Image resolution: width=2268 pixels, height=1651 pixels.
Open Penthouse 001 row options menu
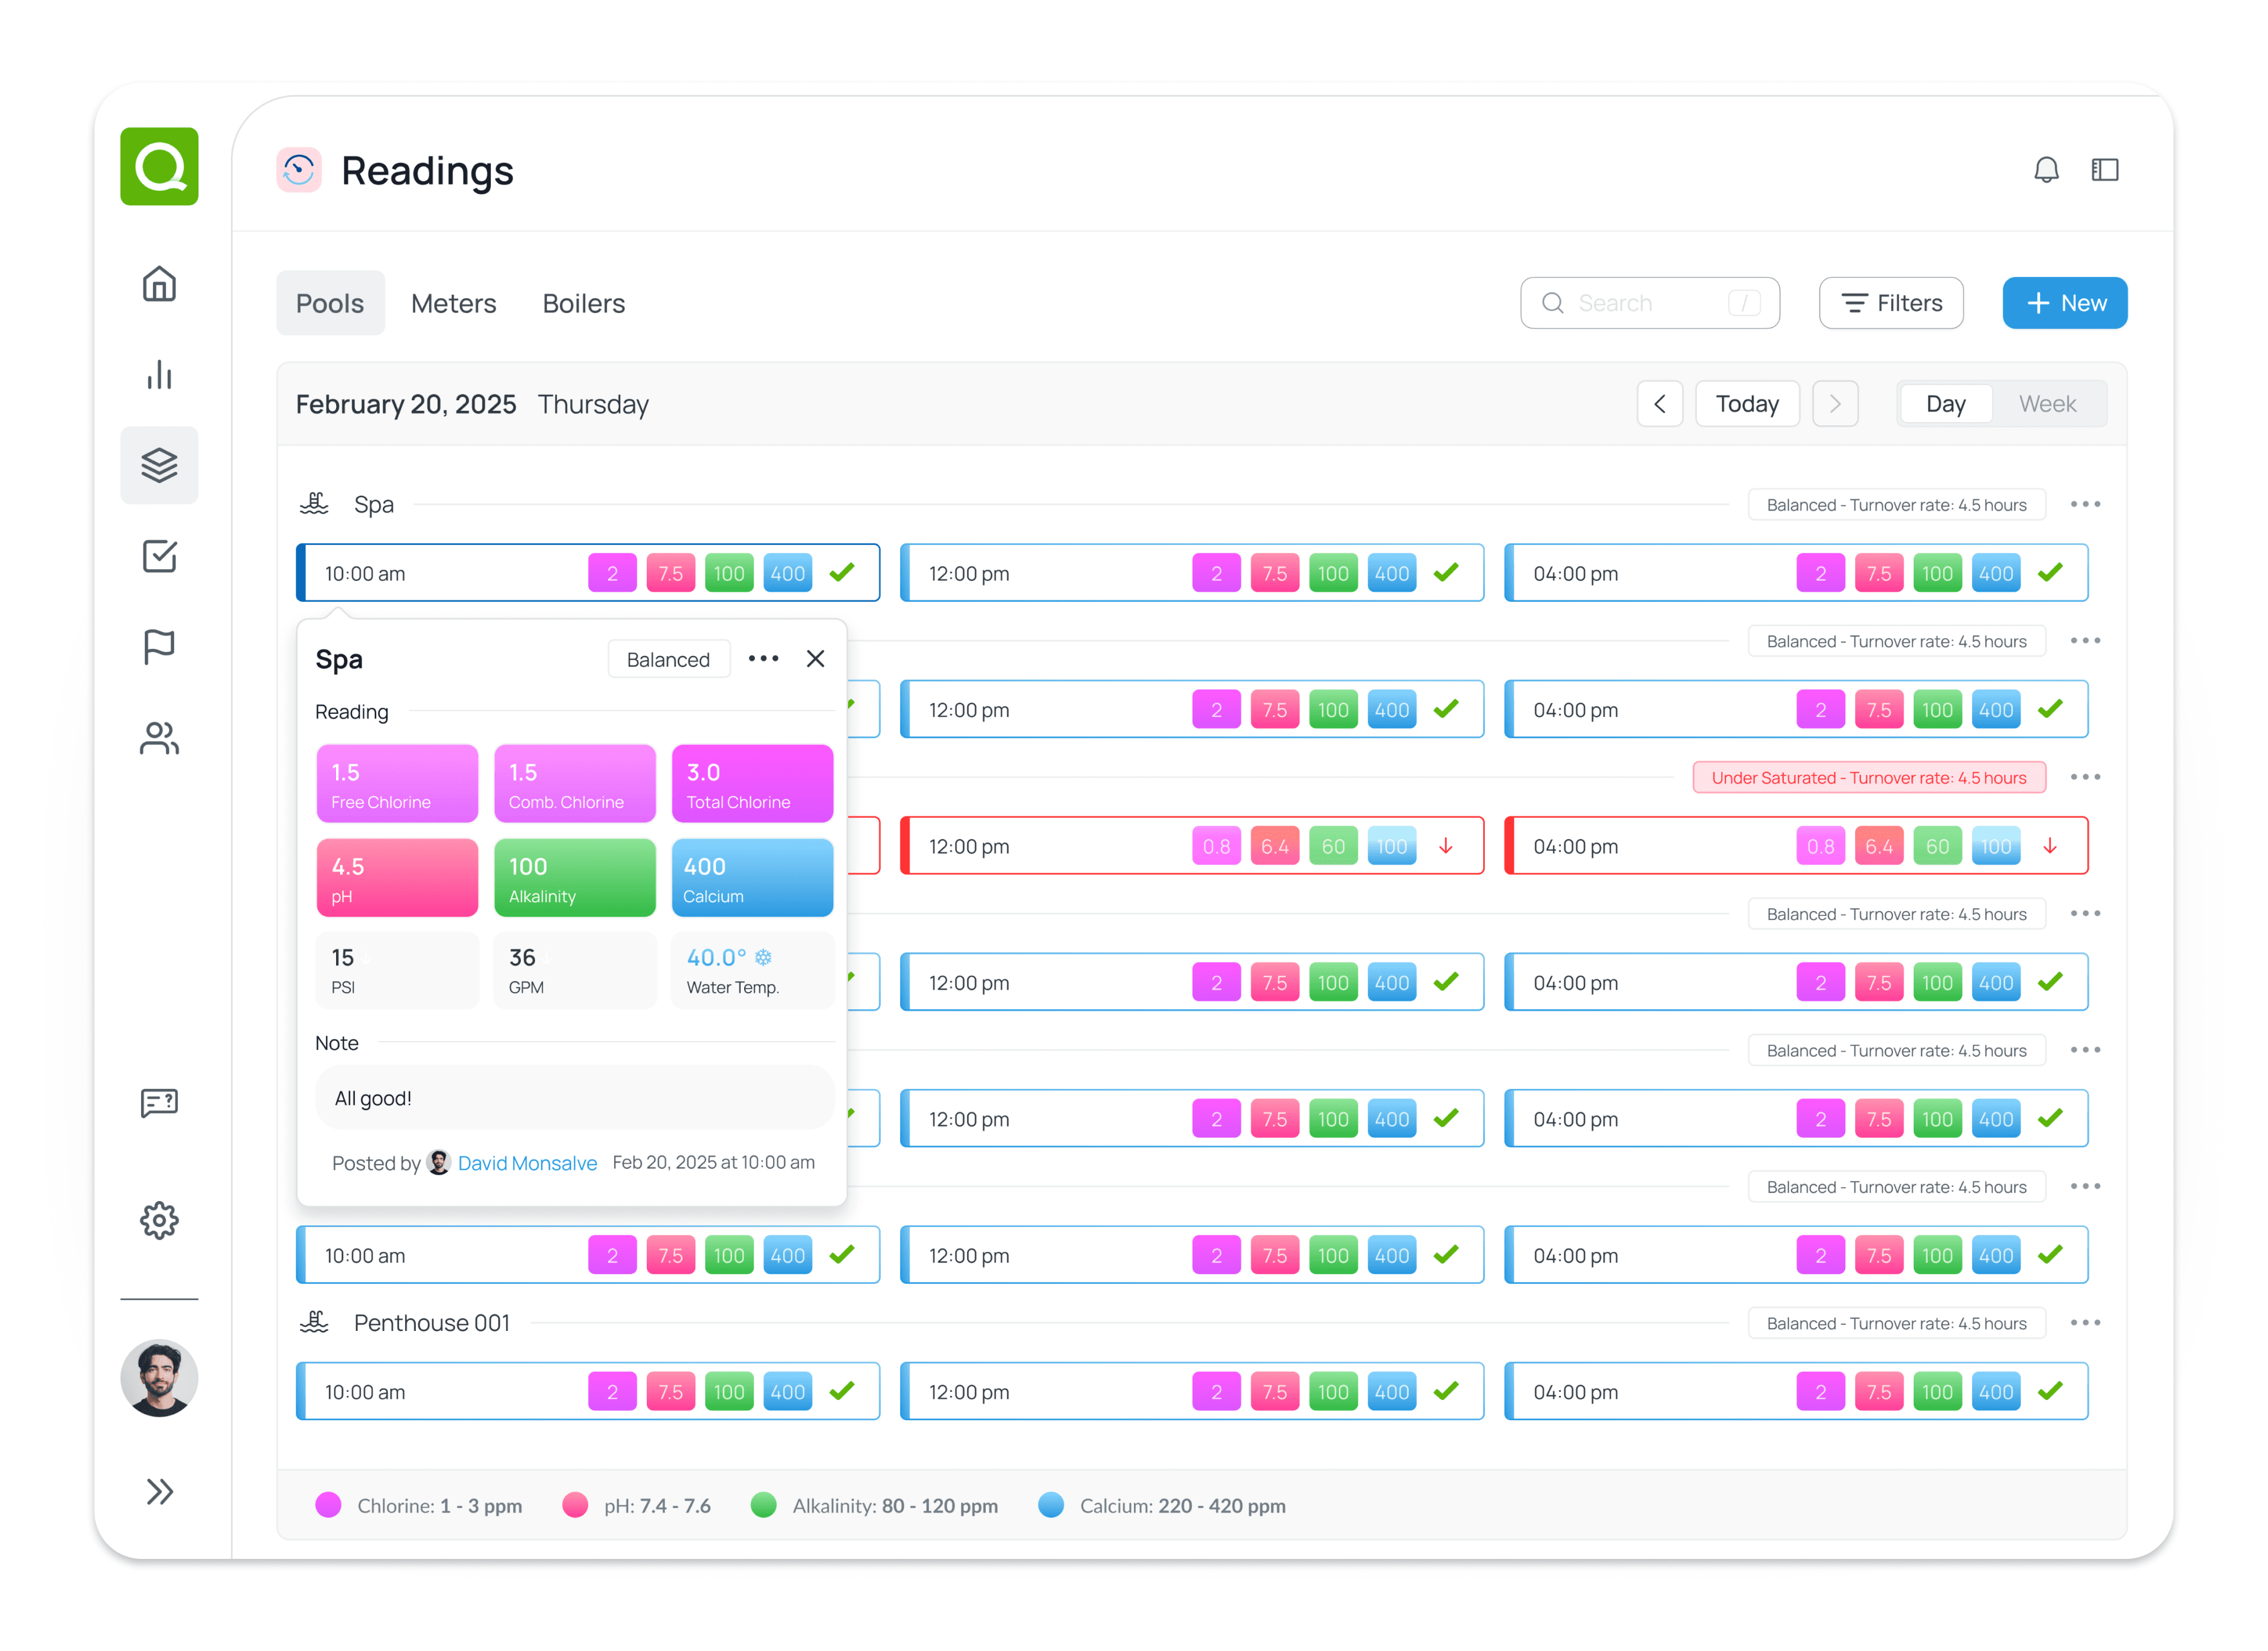(x=2084, y=1323)
